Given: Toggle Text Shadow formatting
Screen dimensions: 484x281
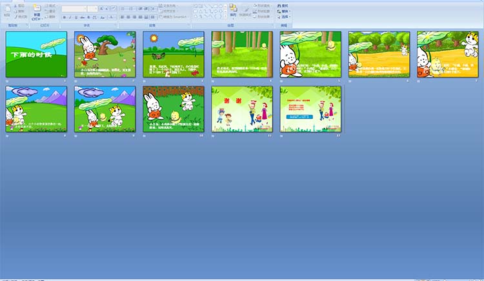Looking at the screenshot, I should click(88, 17).
